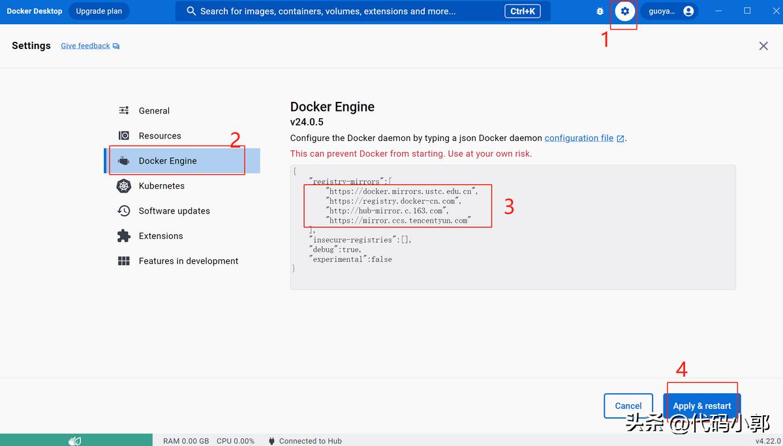This screenshot has height=446, width=783.
Task: Click the Features in development grid icon
Action: 123,261
